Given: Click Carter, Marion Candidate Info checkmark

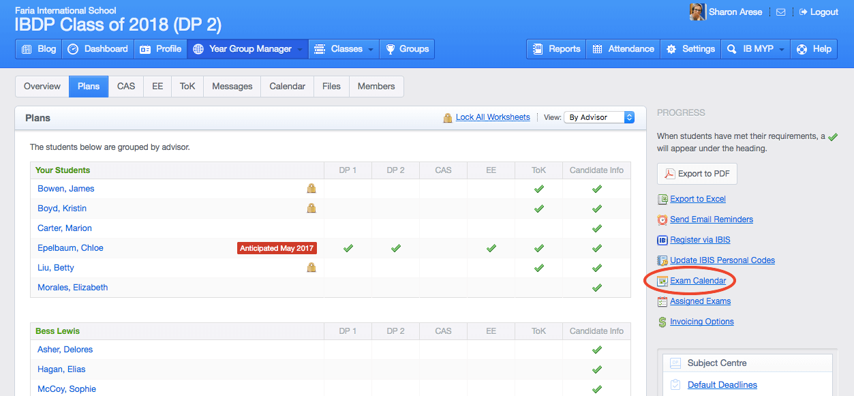Looking at the screenshot, I should click(x=597, y=228).
